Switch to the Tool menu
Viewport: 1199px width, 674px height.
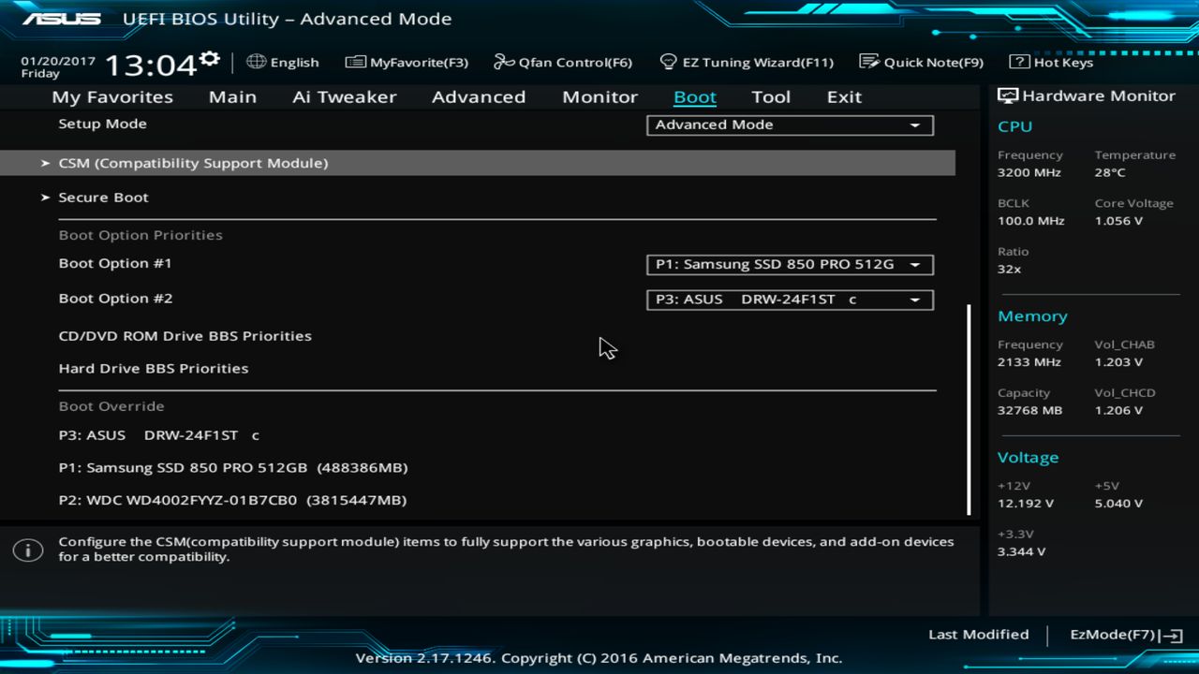click(770, 96)
